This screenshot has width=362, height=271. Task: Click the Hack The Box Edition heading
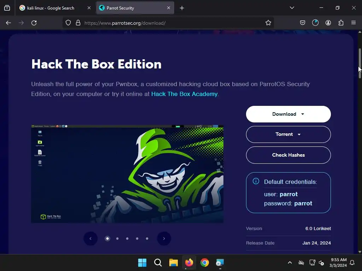point(96,64)
